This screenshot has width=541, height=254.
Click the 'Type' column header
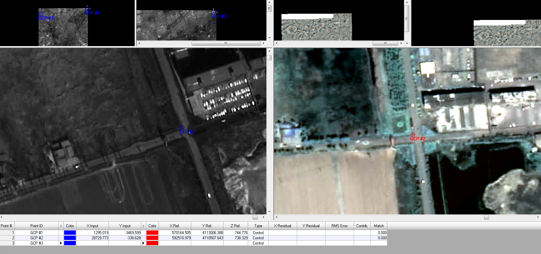tap(258, 226)
